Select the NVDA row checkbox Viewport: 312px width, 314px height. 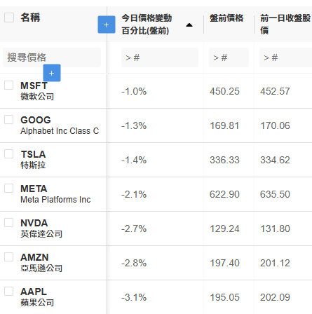tap(9, 223)
